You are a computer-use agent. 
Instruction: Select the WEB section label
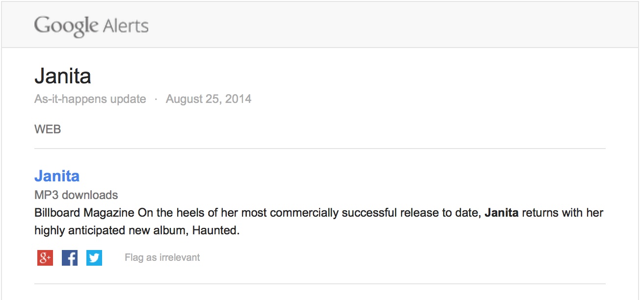tap(48, 129)
